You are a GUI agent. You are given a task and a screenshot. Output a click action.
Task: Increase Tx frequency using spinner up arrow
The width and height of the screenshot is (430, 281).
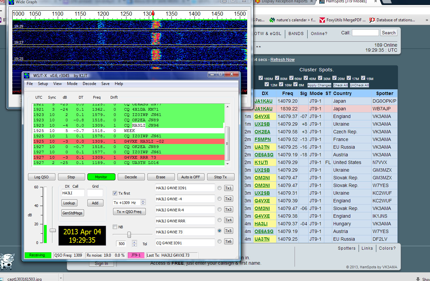(143, 200)
